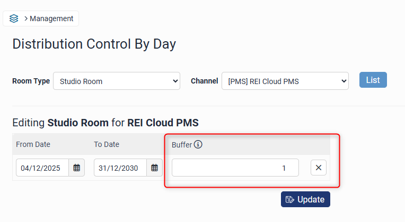Focus the To Date text field
This screenshot has width=405, height=222.
[120, 168]
